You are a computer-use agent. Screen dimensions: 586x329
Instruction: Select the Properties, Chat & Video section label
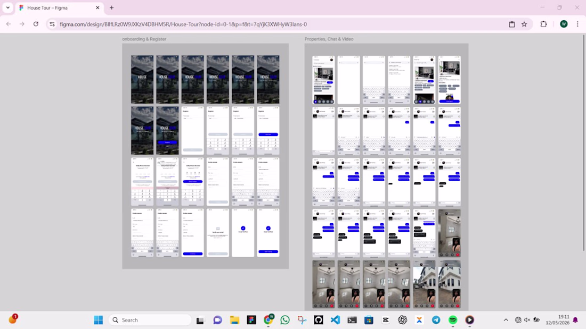tap(329, 39)
